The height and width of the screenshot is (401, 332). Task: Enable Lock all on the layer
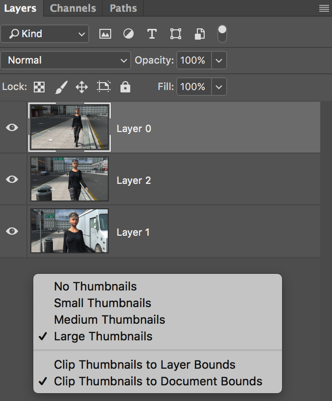[x=125, y=87]
